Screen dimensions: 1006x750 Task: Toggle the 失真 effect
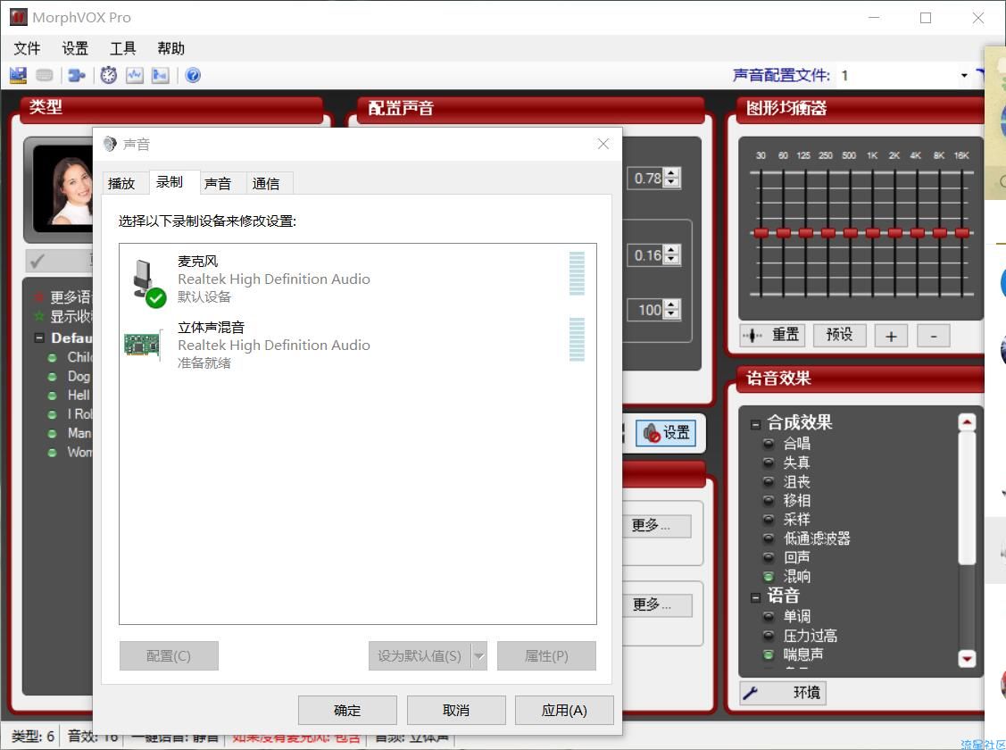pyautogui.click(x=768, y=462)
